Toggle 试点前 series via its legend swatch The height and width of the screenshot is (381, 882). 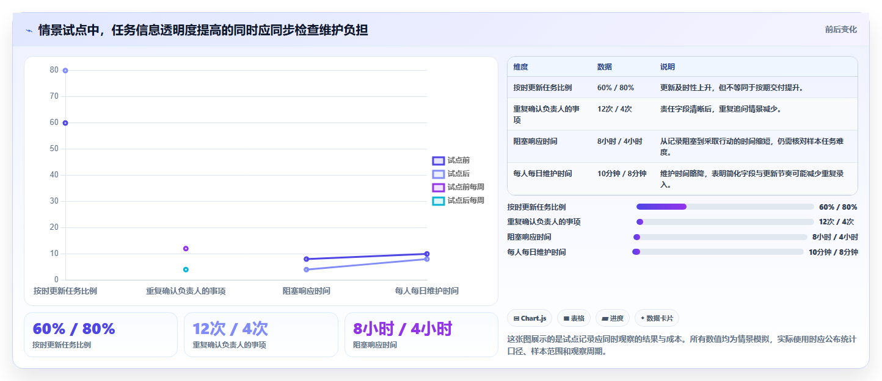(439, 160)
